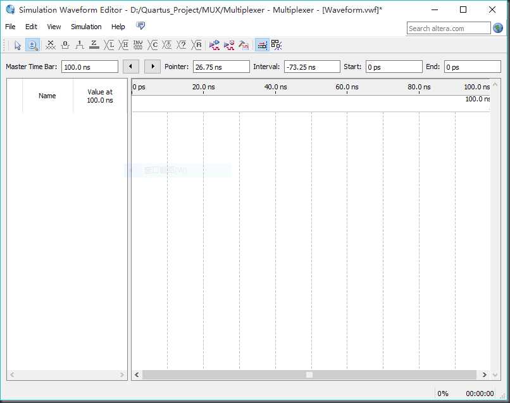Minimize the Simulation Waveform Editor window
The width and height of the screenshot is (510, 403).
[x=434, y=10]
